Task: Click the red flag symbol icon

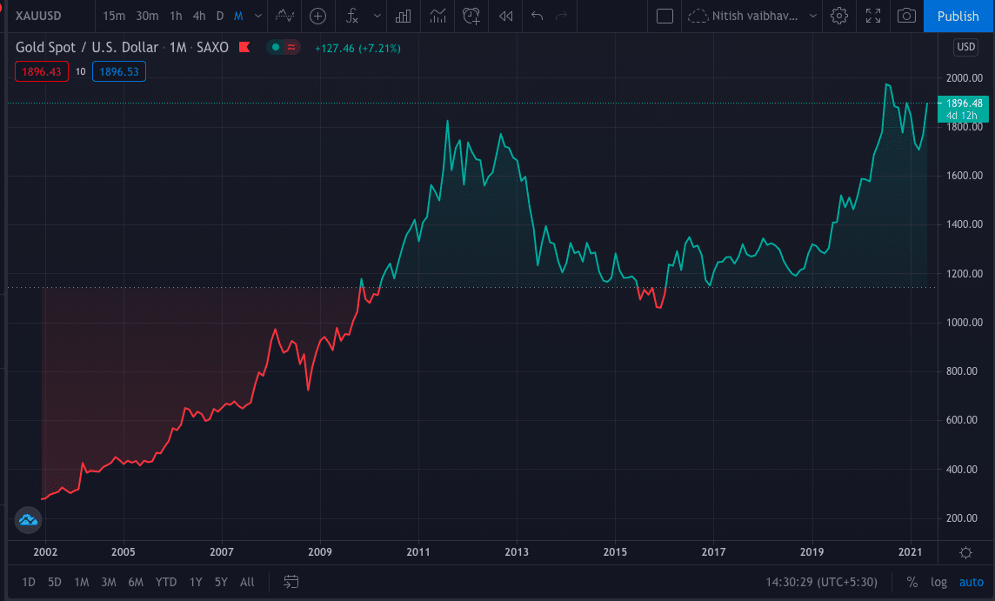Action: coord(244,48)
